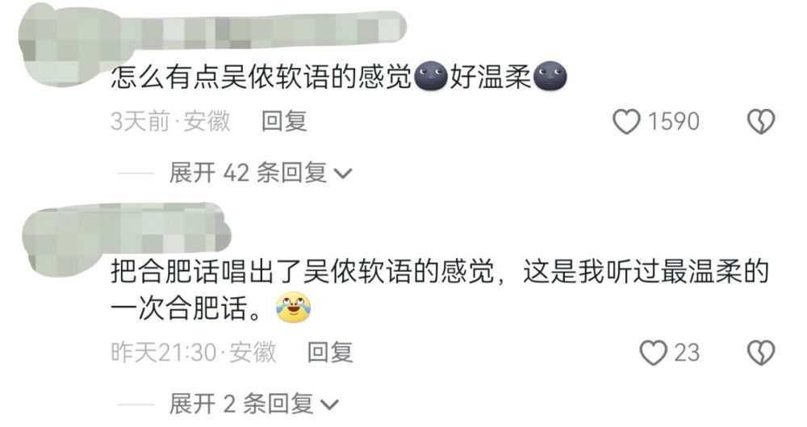Select the comment text 怎么有点吴侬软语的感觉

[262, 77]
